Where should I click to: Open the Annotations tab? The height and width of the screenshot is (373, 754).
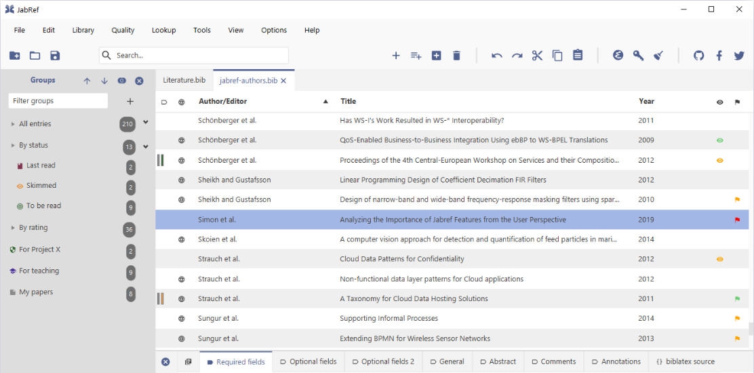click(616, 362)
